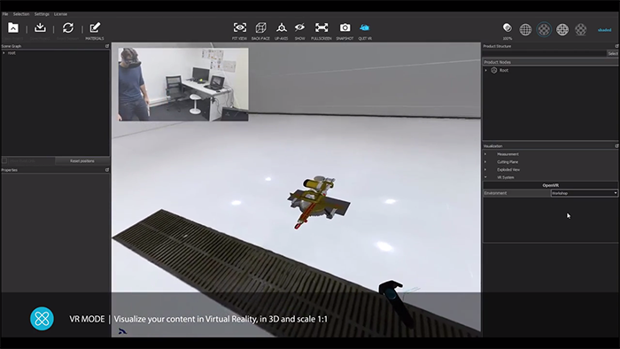620x349 pixels.
Task: Click the Quit VR headset icon
Action: coord(365,27)
